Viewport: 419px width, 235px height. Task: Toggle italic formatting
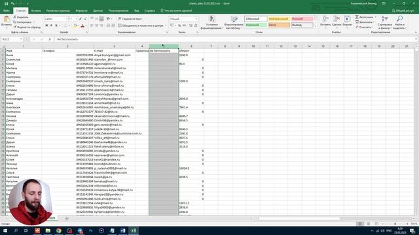(x=51, y=25)
